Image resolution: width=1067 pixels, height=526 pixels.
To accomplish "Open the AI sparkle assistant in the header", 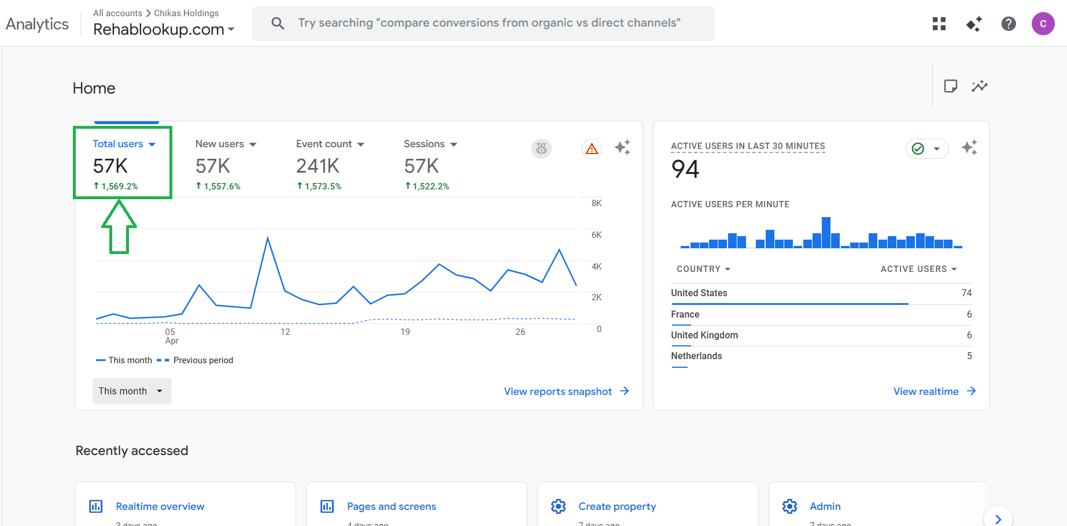I will click(x=974, y=24).
